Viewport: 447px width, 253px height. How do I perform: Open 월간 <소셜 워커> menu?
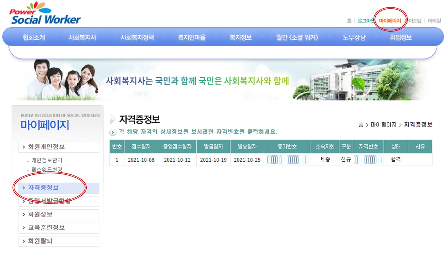(x=297, y=37)
